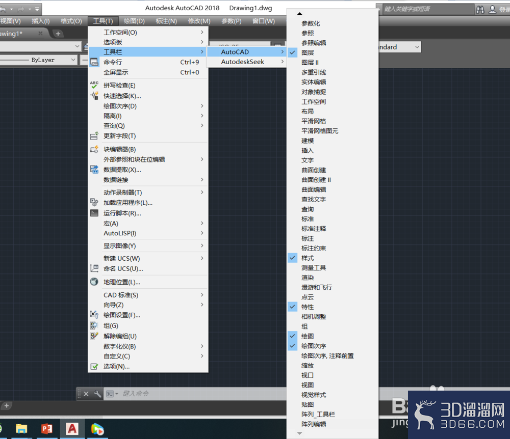510x439 pixels.
Task: Click the command line wrench icon
Action: (97, 394)
